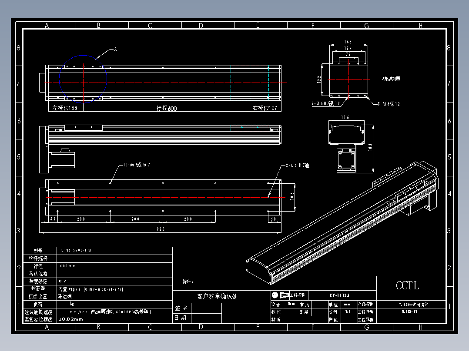
Task: Click the '丝杆规格' row label
Action: [x=38, y=258]
